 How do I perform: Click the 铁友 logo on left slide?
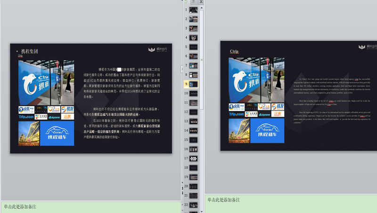click(67, 110)
